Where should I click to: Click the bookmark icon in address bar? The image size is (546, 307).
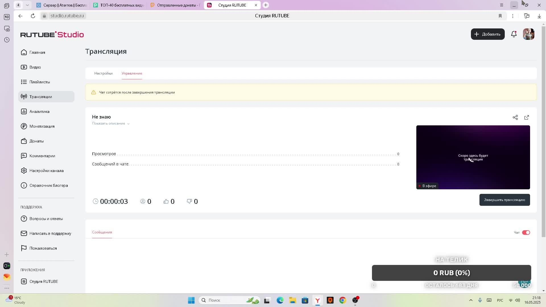pyautogui.click(x=500, y=16)
